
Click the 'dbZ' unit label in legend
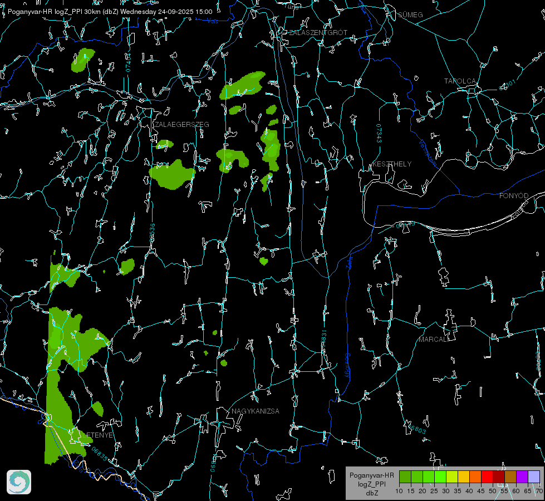pyautogui.click(x=372, y=493)
